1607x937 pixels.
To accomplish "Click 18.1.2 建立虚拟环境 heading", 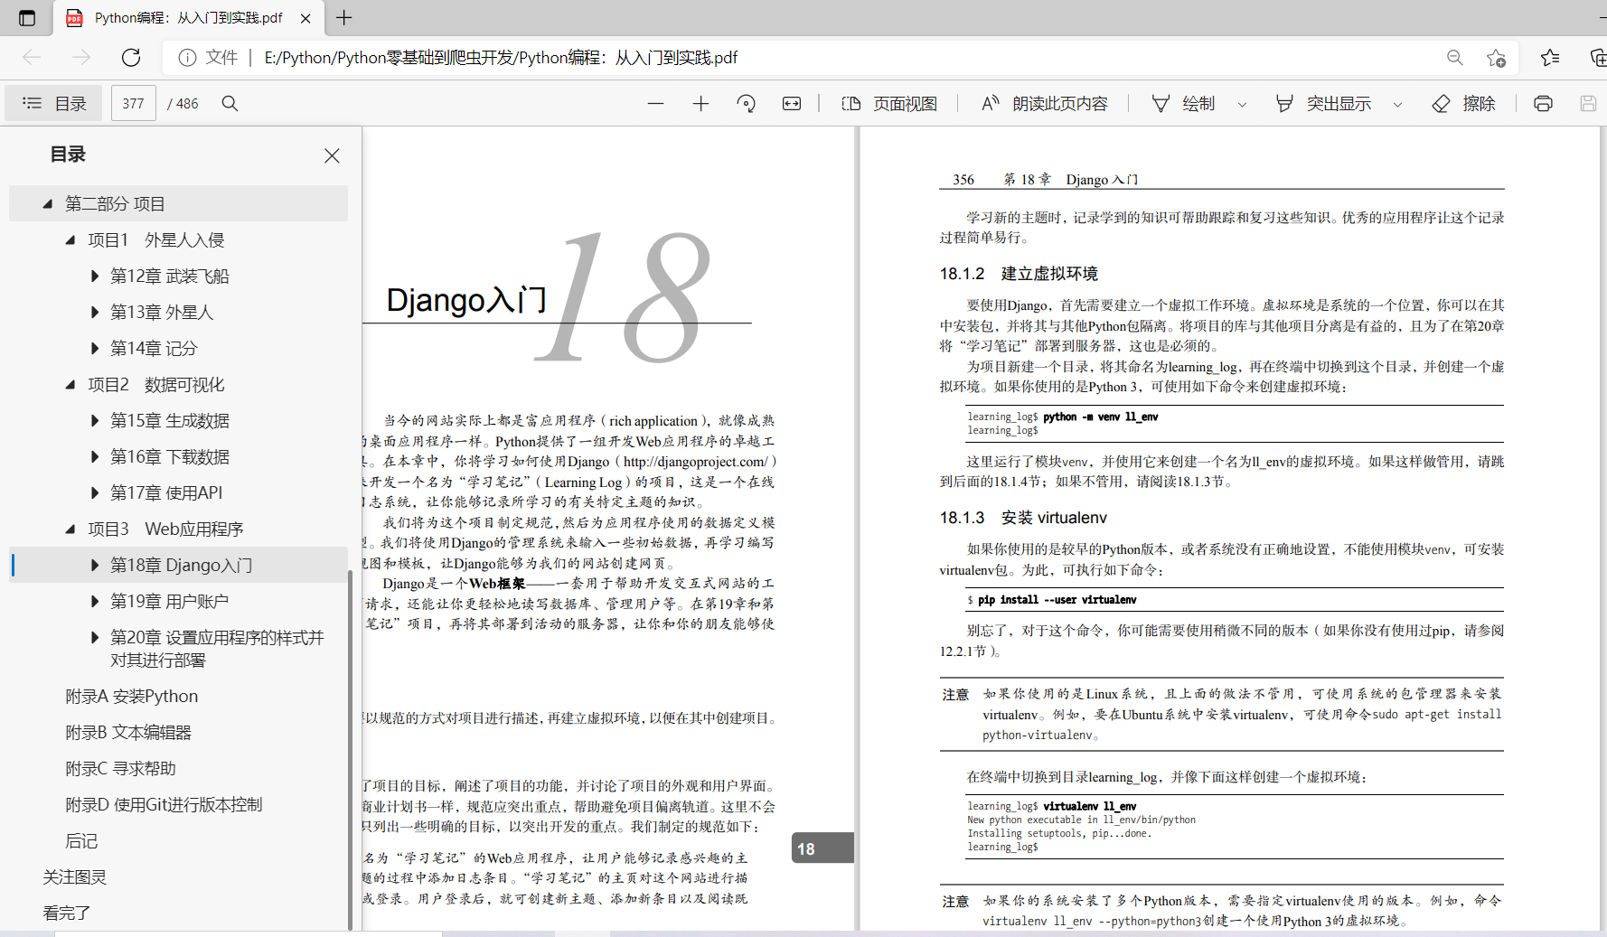I will coord(1019,274).
